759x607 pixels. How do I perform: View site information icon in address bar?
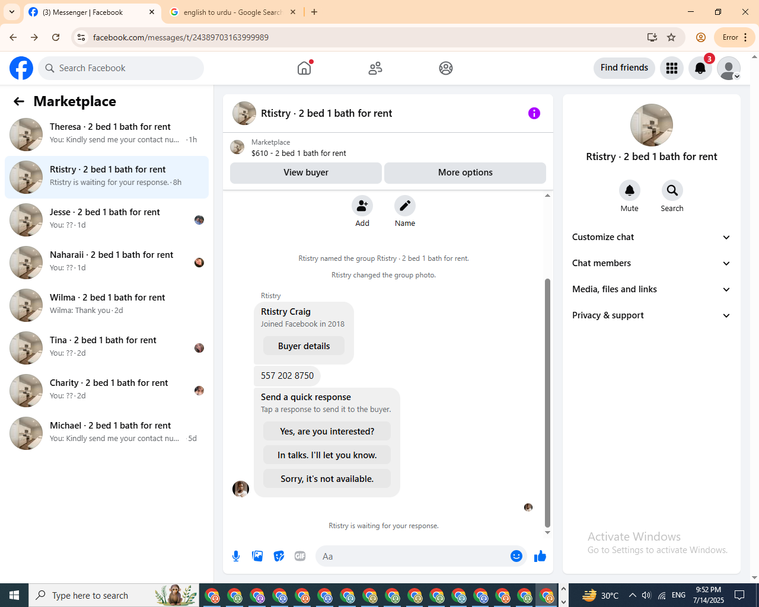point(82,37)
